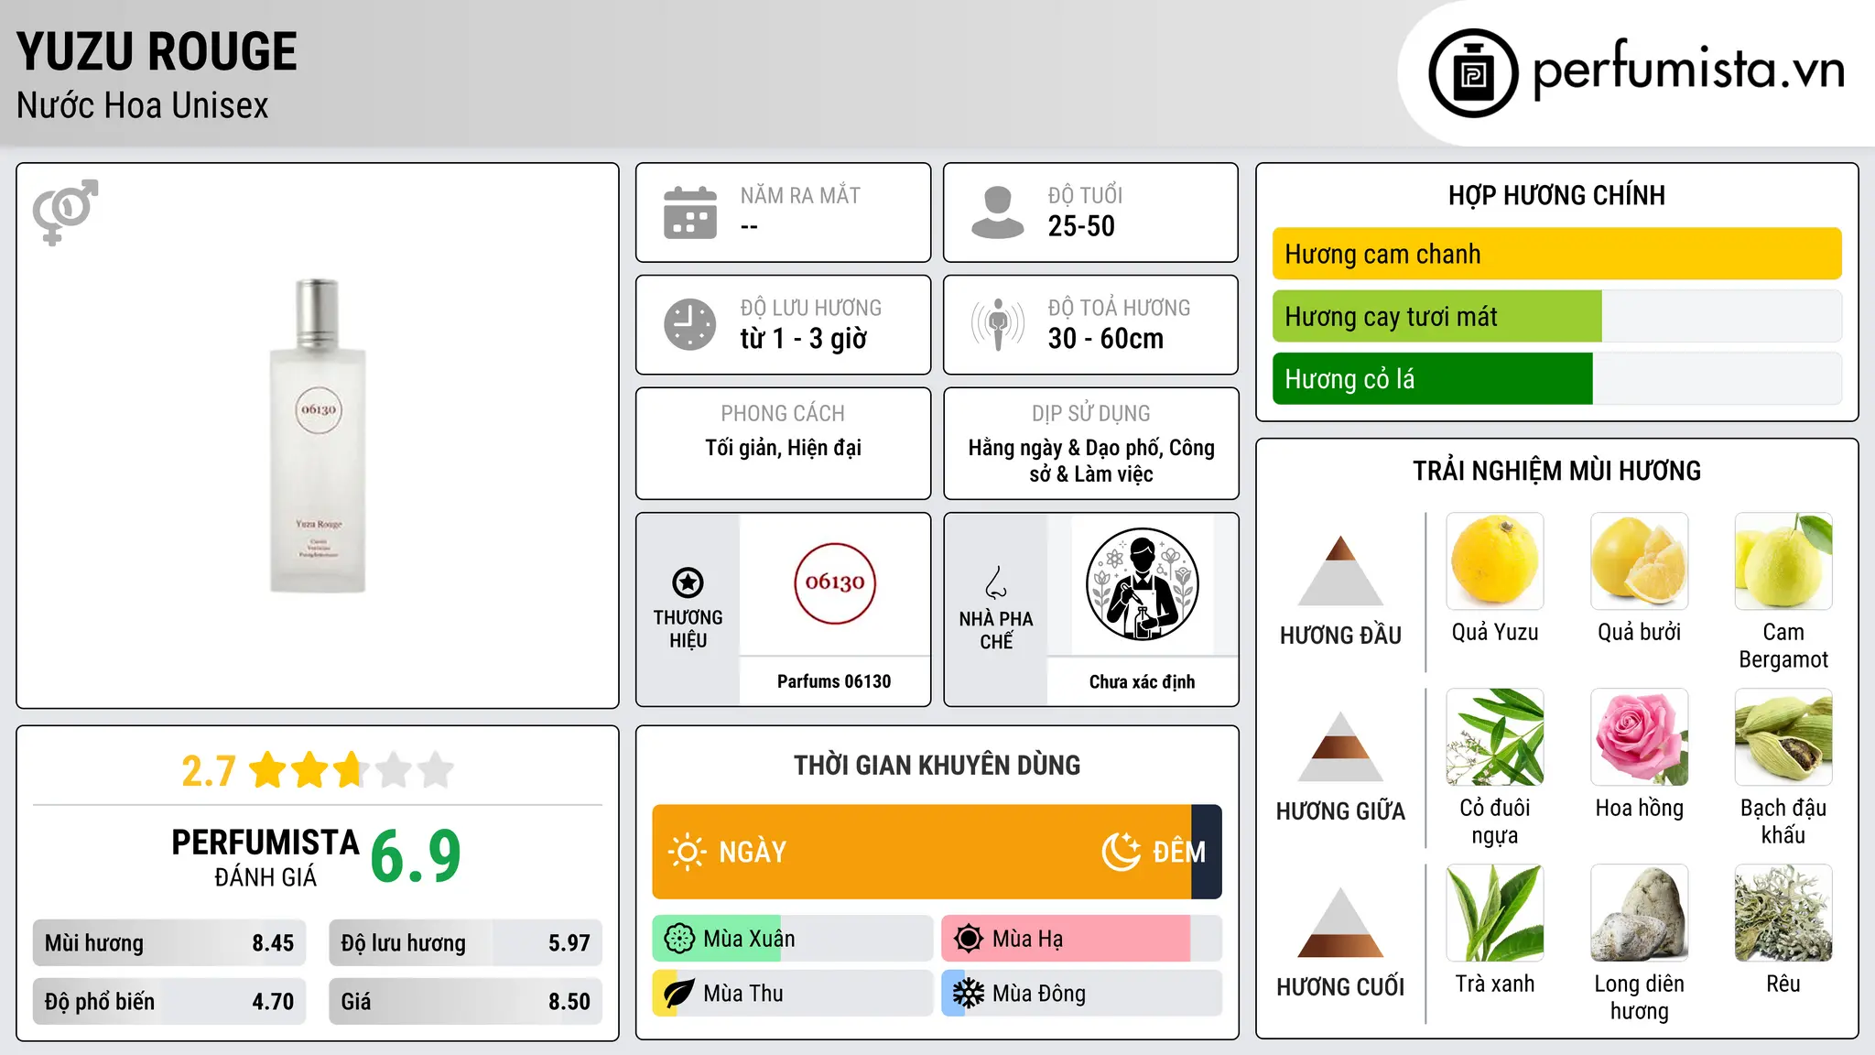
Task: Click the Mùi hương 8.45 score cell
Action: pyautogui.click(x=169, y=943)
